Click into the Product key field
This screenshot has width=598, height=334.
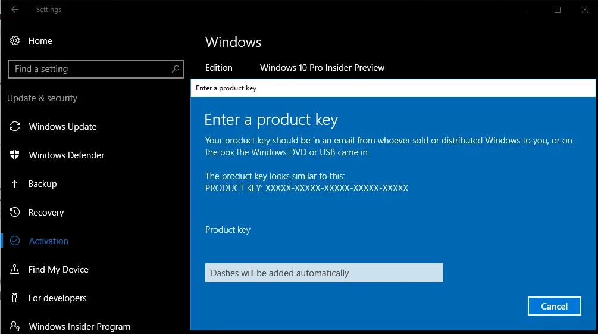[324, 273]
